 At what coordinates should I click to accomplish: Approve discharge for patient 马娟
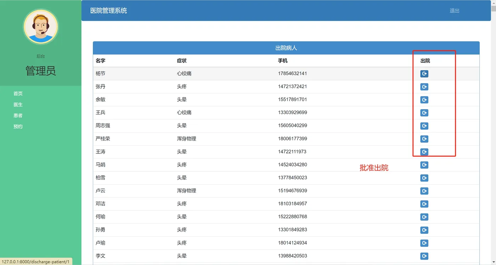click(x=424, y=165)
